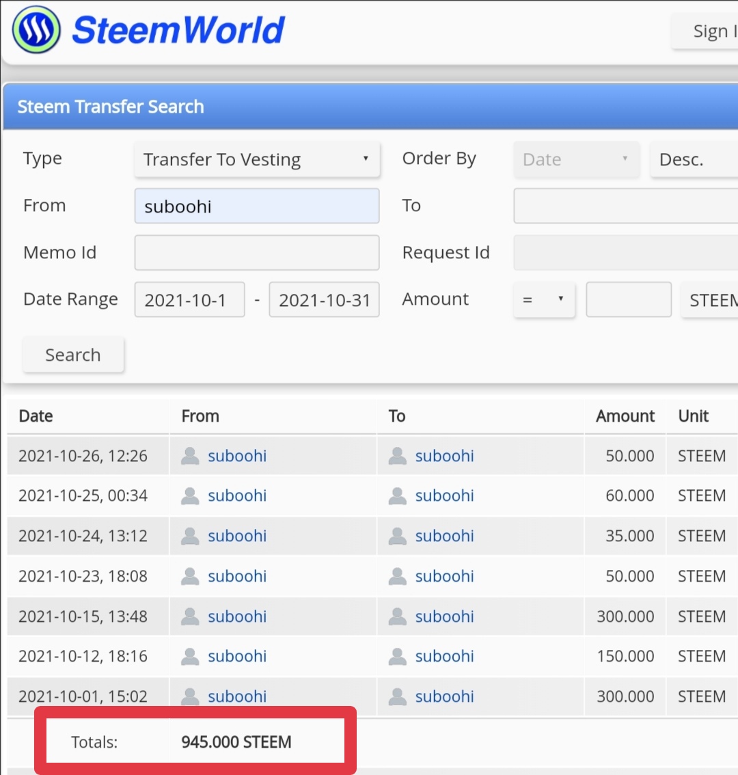Open To suboohi link in 2021-10-01 row

click(x=444, y=696)
